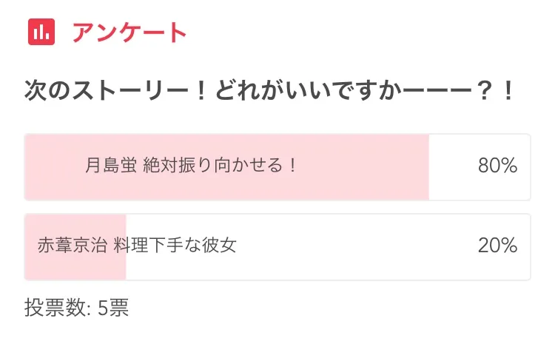The image size is (555, 358).
Task: Click the poll question text
Action: [269, 92]
